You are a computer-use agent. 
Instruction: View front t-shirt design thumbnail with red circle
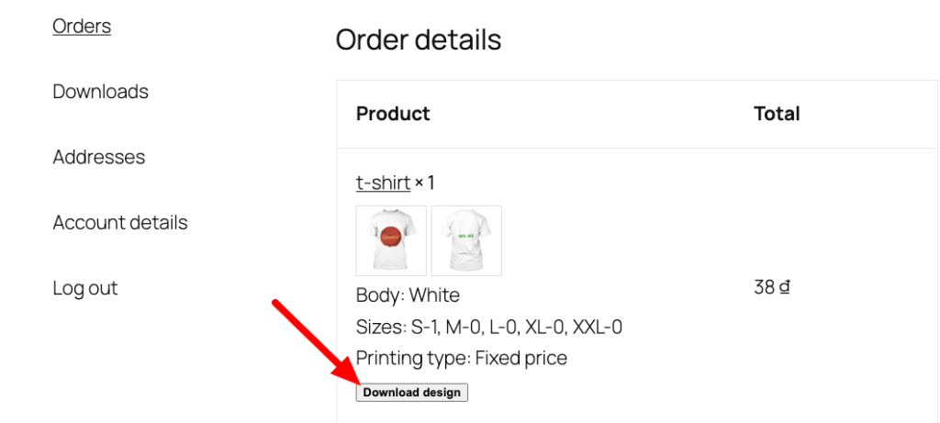[391, 240]
